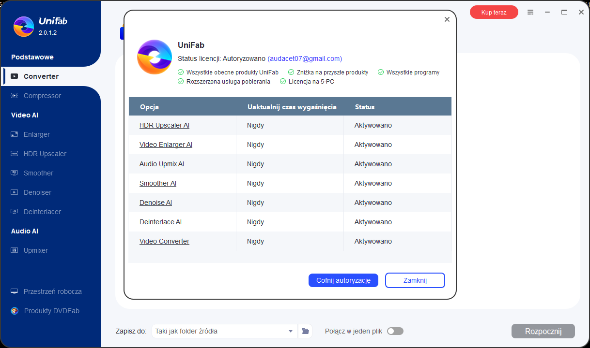This screenshot has width=590, height=348.
Task: Click the Licencja na 5-PC text
Action: (x=311, y=82)
